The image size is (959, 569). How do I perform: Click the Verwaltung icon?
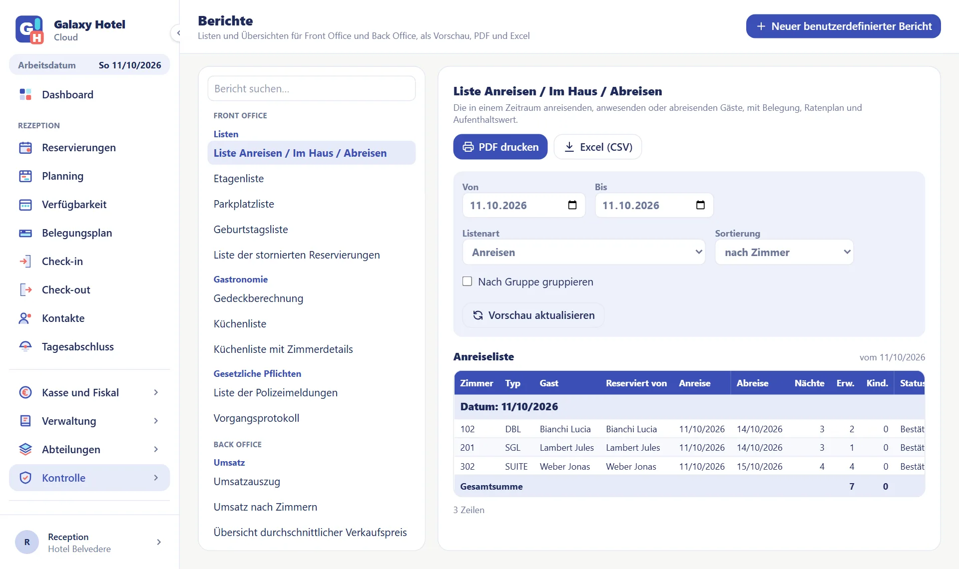pos(25,421)
